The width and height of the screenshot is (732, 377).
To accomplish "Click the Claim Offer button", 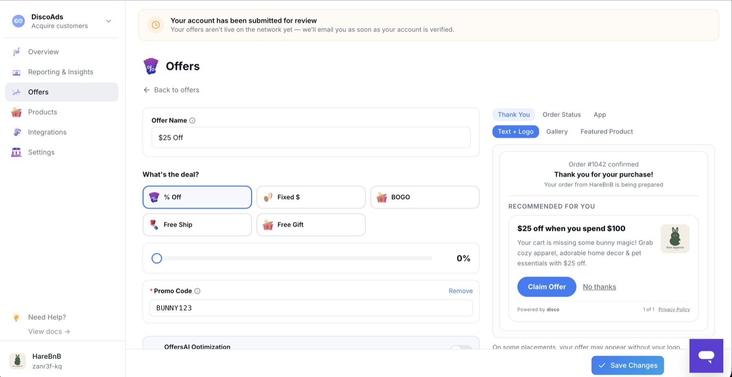I will click(547, 287).
